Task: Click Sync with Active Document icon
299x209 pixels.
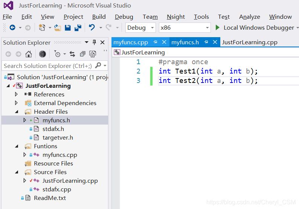Action: [x=72, y=54]
